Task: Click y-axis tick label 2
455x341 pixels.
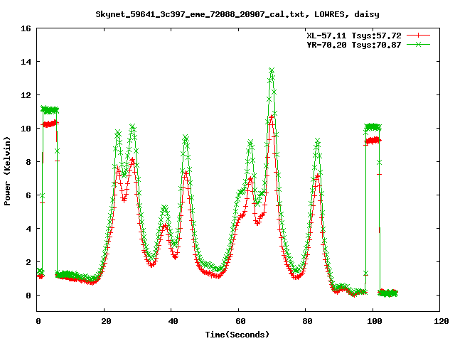Action: [x=28, y=262]
